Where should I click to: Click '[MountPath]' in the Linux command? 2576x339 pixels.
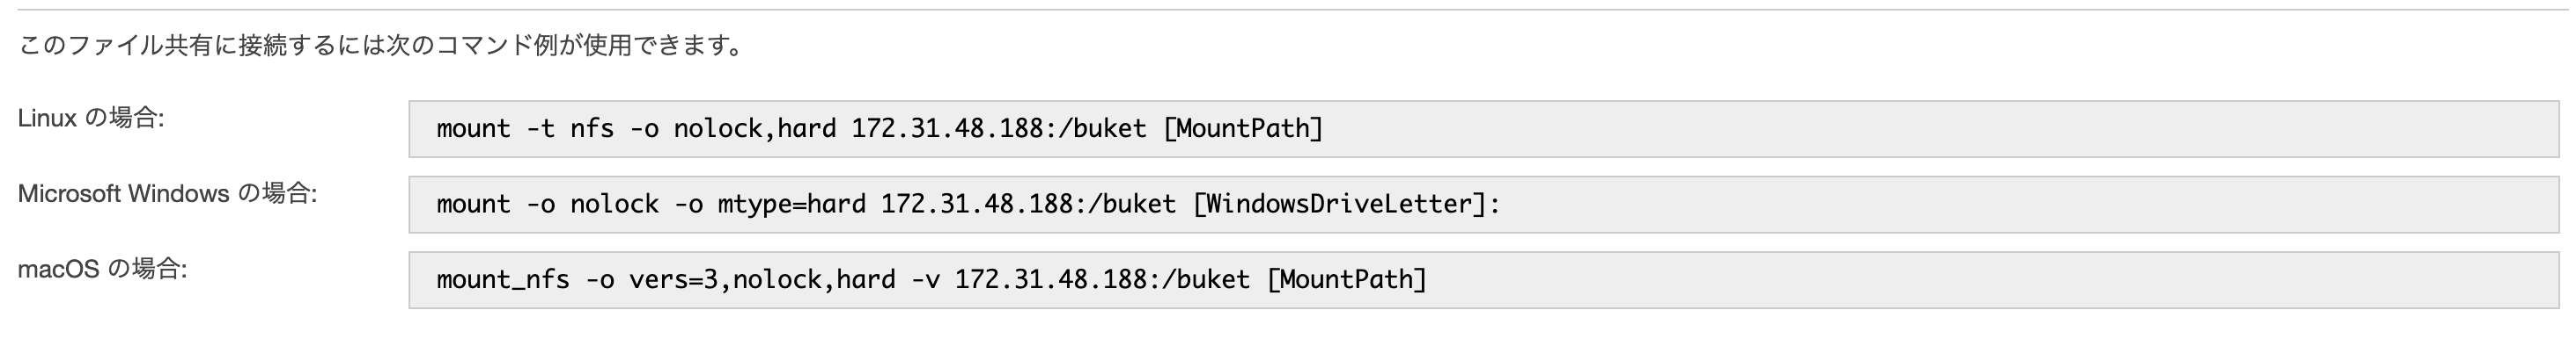click(1243, 128)
